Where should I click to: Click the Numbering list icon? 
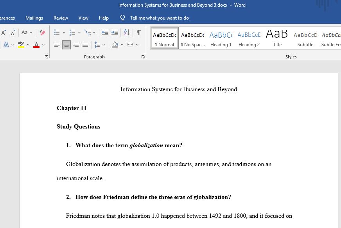(72, 33)
